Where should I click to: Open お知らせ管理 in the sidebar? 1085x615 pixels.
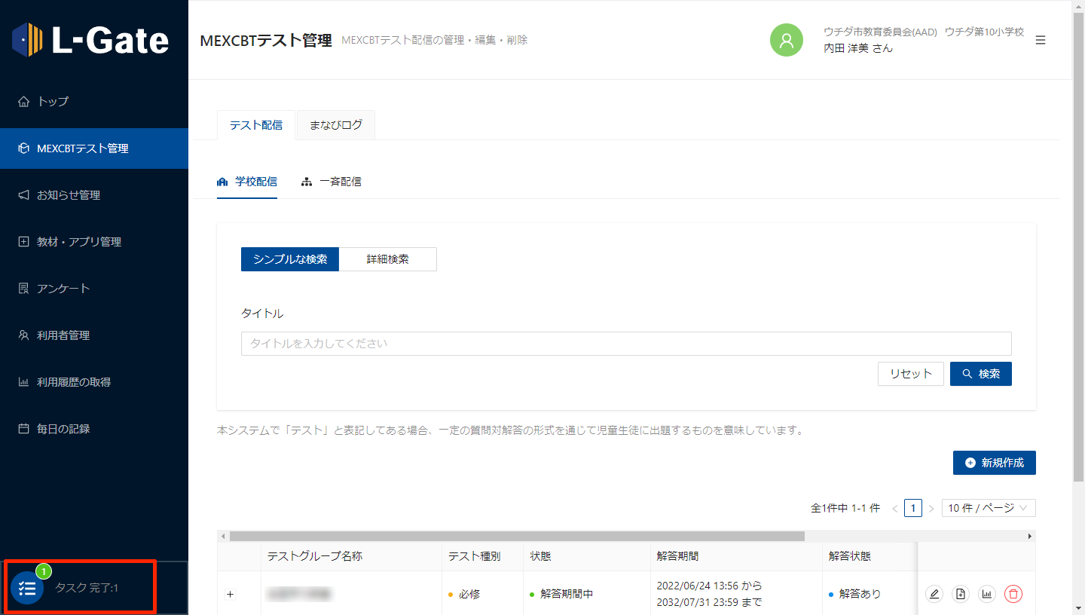[69, 195]
